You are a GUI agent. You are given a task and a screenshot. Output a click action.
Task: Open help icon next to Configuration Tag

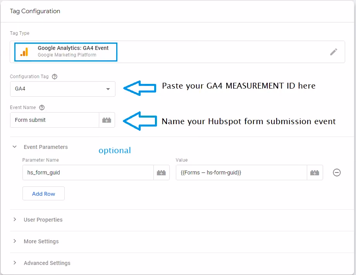tap(55, 77)
